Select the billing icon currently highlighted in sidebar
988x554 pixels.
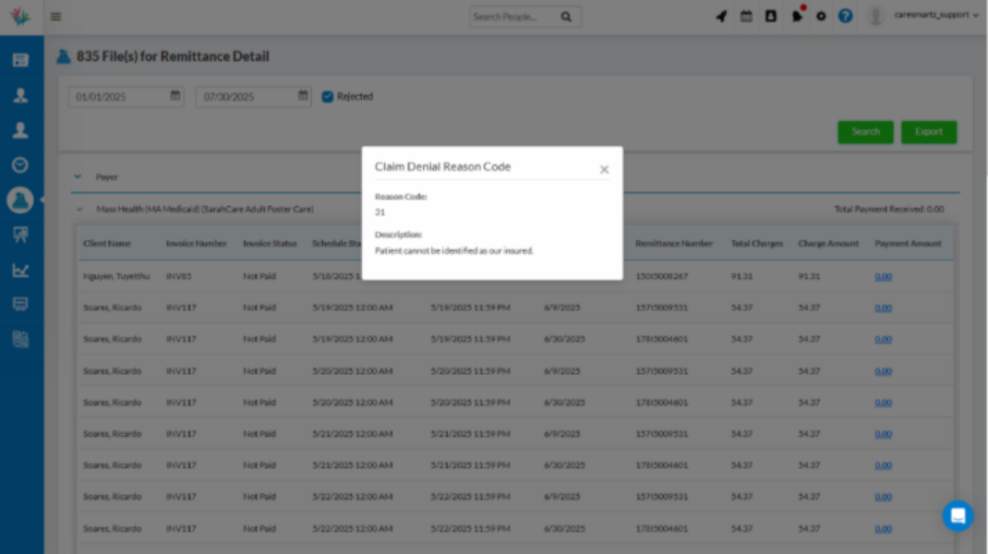pos(19,199)
